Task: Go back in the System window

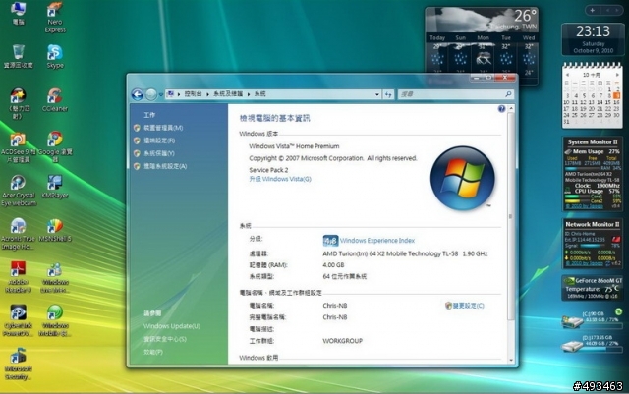Action: (x=138, y=94)
